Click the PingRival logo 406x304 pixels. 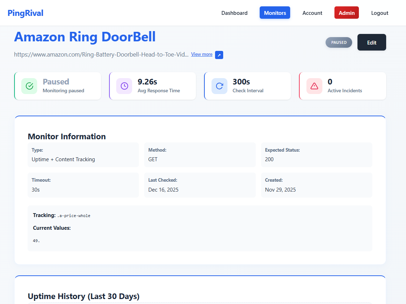click(x=26, y=13)
